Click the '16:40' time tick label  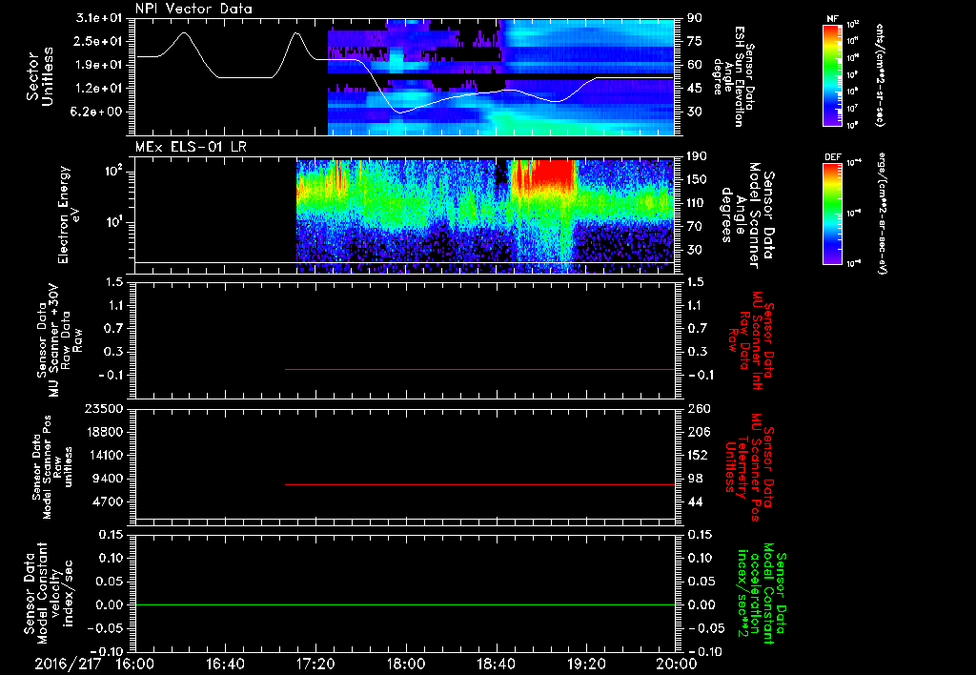click(225, 664)
